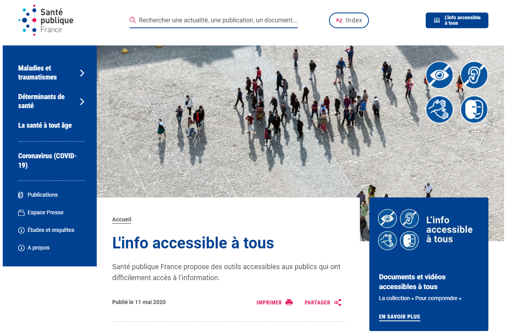Click the crossed-ear icon in blue card
Viewport: 506px width, 333px height.
pos(409,218)
